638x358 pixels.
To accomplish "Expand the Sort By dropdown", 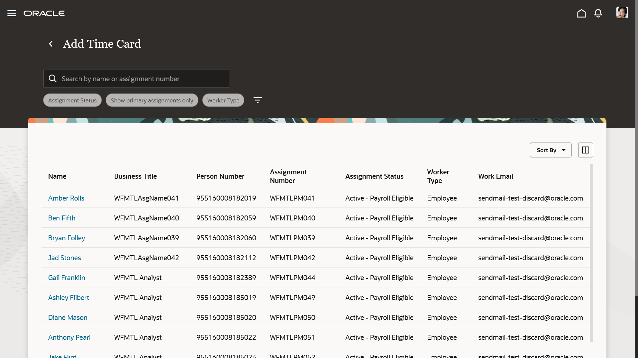I will click(x=551, y=150).
